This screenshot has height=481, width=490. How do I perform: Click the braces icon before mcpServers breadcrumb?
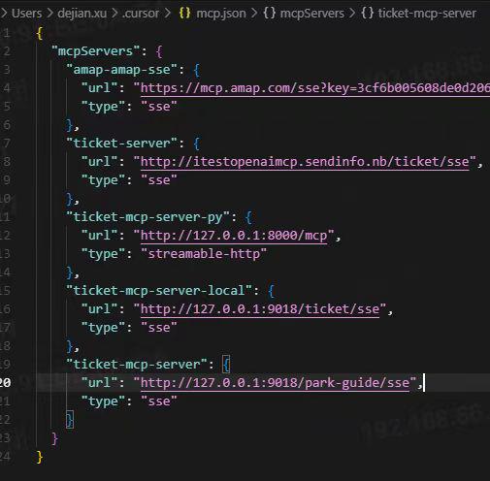270,14
